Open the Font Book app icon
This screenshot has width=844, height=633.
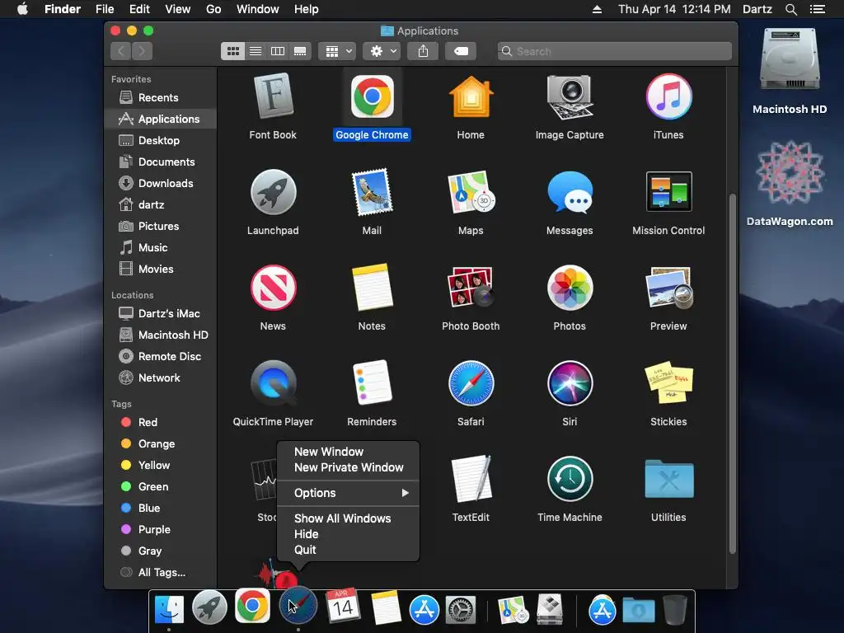[273, 96]
